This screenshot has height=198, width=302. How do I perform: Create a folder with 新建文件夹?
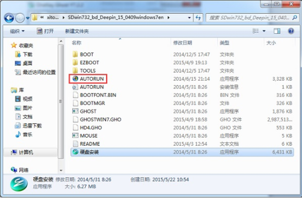[x=77, y=31]
